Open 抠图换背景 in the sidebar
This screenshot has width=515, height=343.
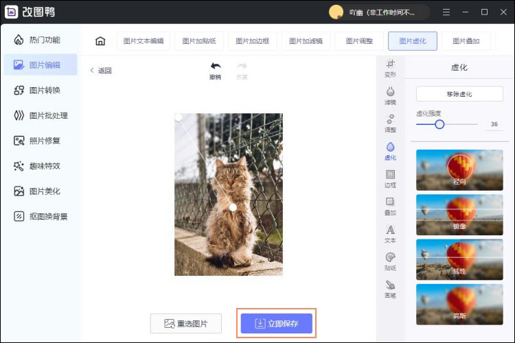tap(41, 217)
